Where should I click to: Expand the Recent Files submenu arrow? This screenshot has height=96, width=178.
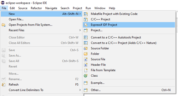[80, 30]
